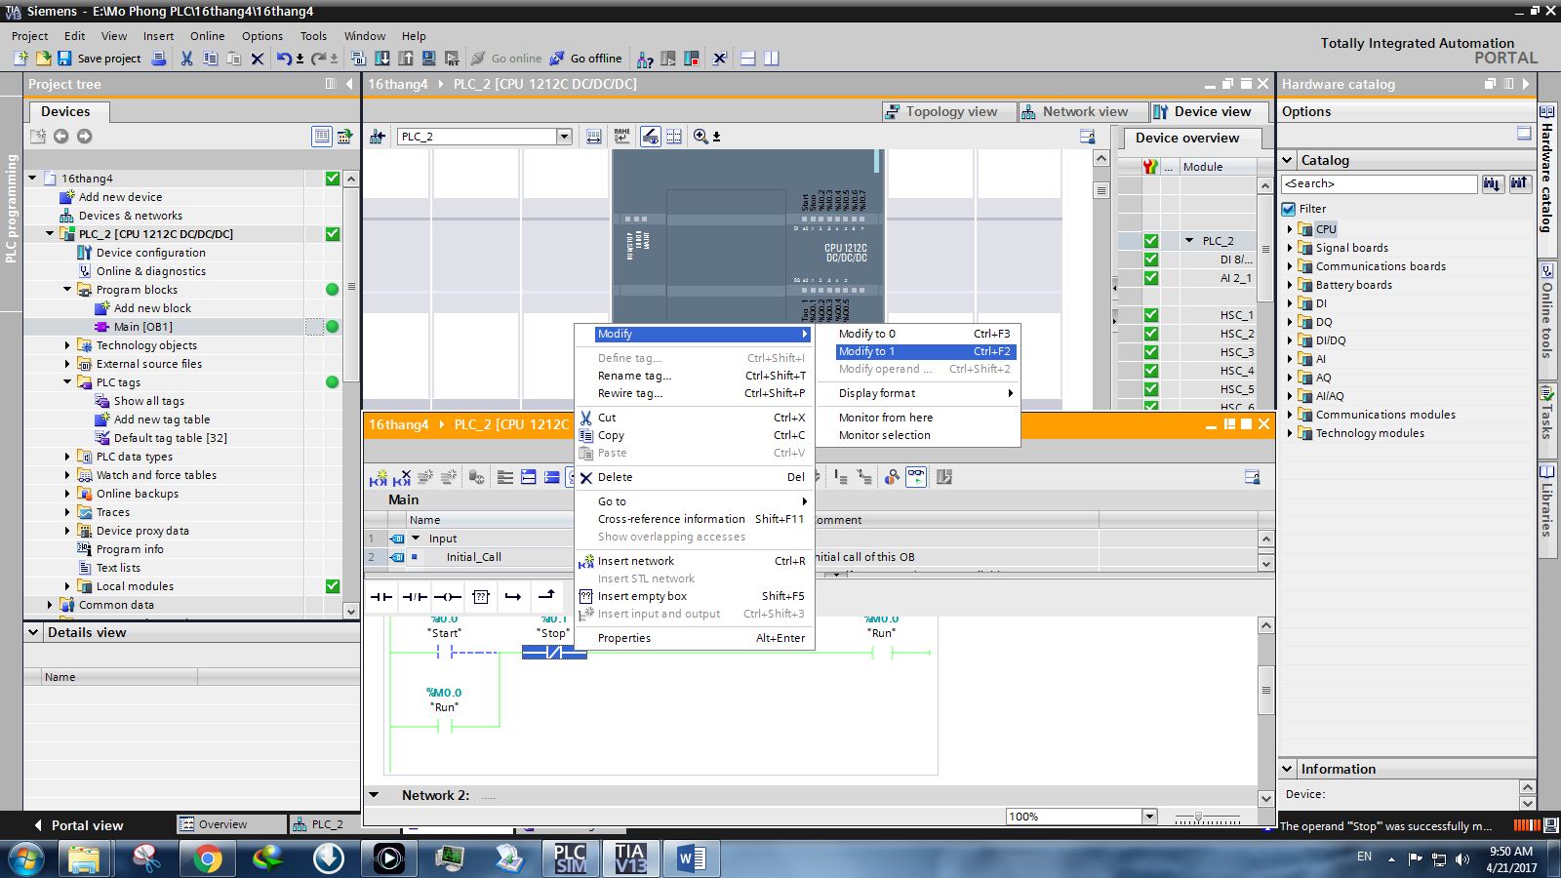
Task: Click the checkmark for HSC_1 row
Action: (1151, 315)
